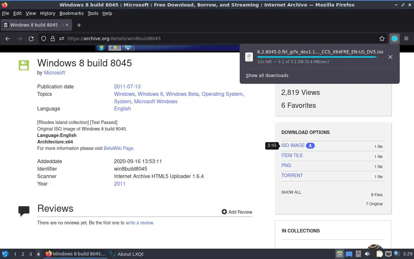The height and width of the screenshot is (259, 414).
Task: Open the Help menu
Action: (x=107, y=13)
